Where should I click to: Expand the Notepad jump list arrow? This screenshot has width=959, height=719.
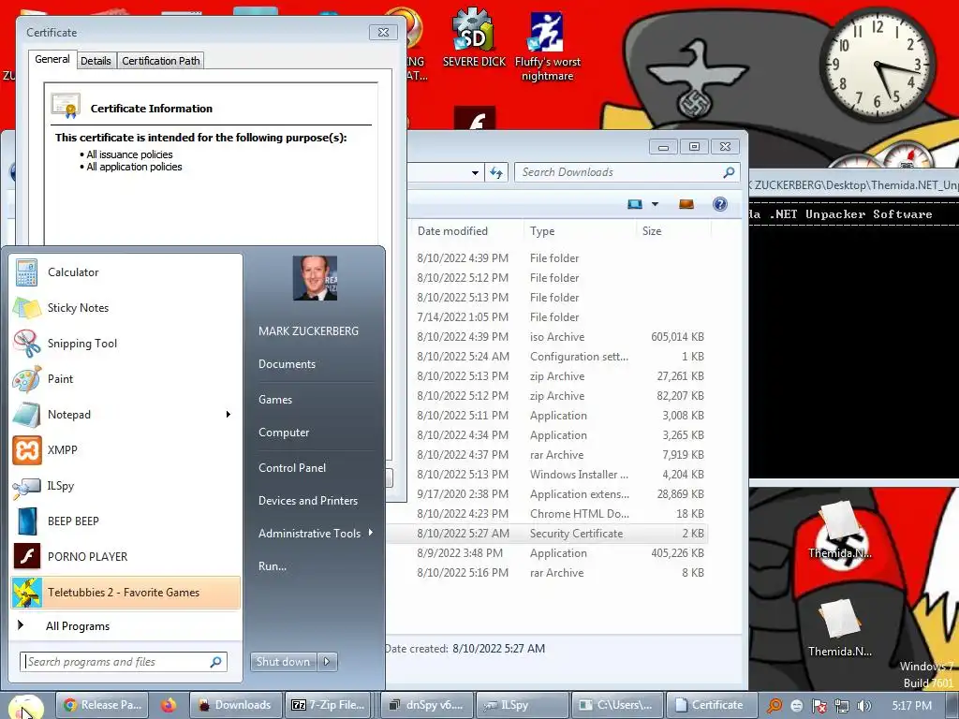point(229,415)
